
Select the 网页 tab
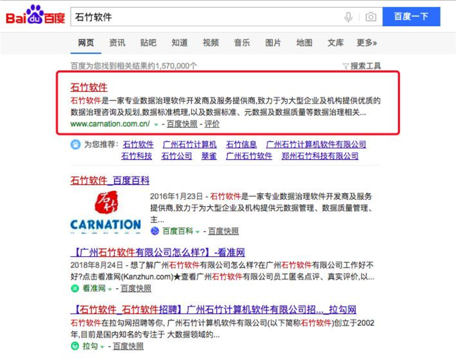tap(86, 43)
